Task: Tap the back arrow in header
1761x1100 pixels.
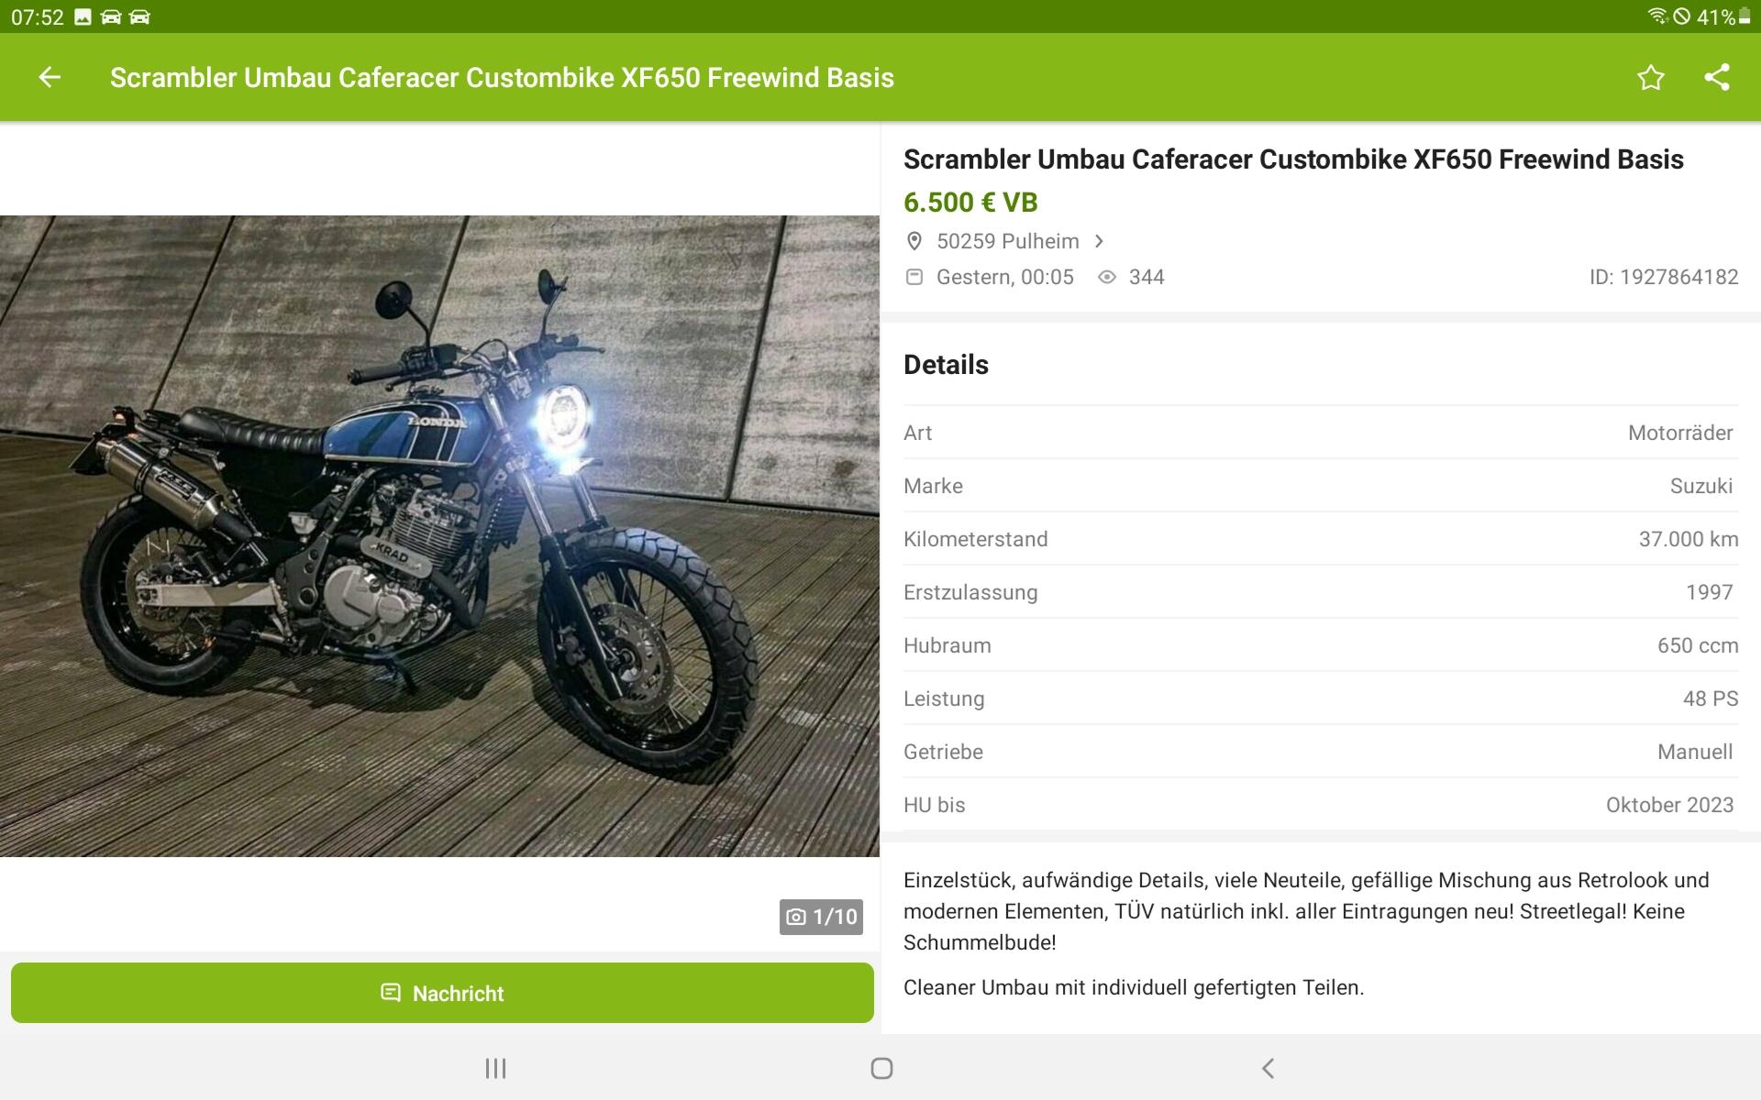Action: [x=50, y=78]
